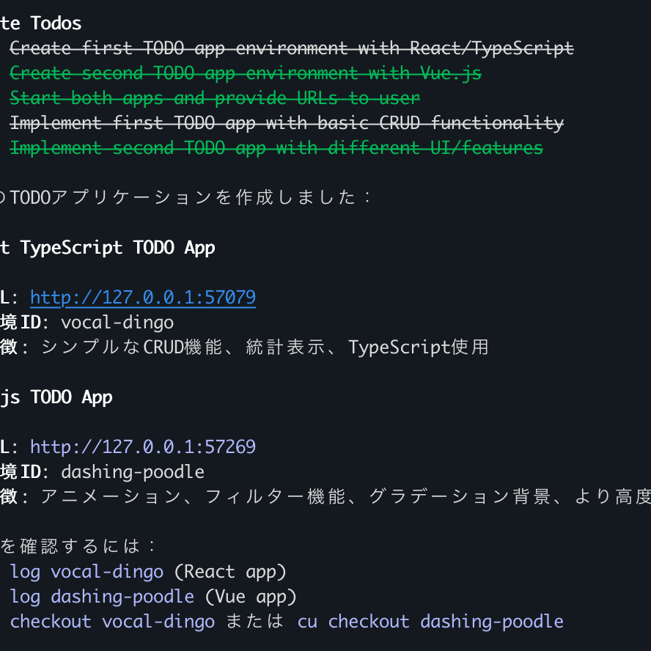Image resolution: width=651 pixels, height=651 pixels.
Task: Click the 'js TODO App' heading
Action: (56, 397)
